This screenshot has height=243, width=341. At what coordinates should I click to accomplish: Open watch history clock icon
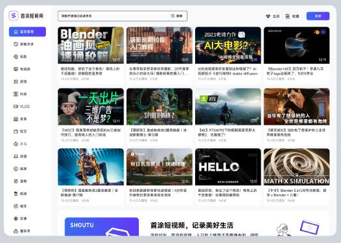[15, 44]
